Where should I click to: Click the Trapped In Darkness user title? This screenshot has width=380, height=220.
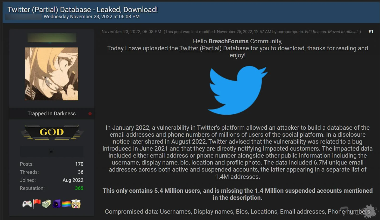(x=52, y=114)
